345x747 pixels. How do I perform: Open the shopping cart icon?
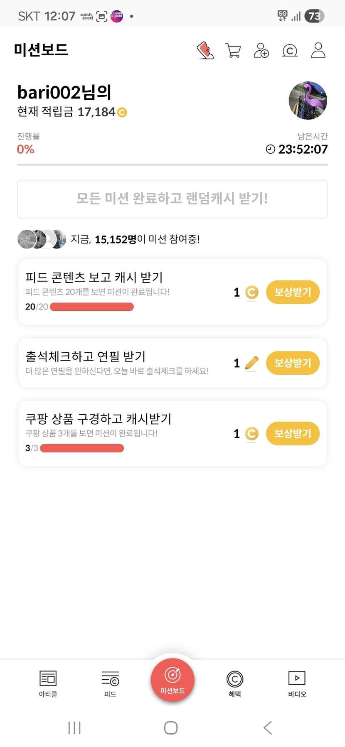[233, 51]
